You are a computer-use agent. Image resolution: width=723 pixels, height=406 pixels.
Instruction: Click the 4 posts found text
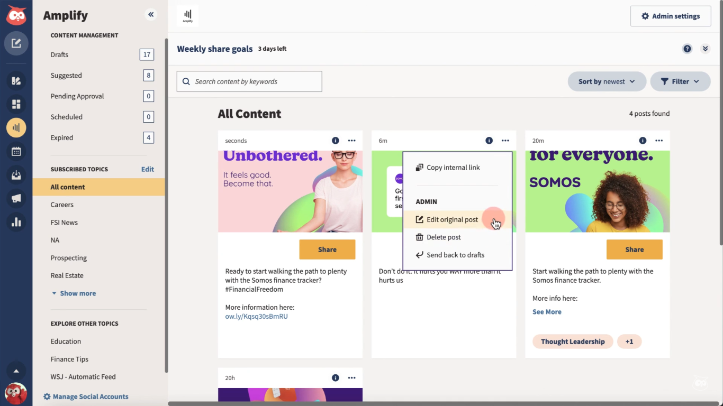pyautogui.click(x=649, y=114)
